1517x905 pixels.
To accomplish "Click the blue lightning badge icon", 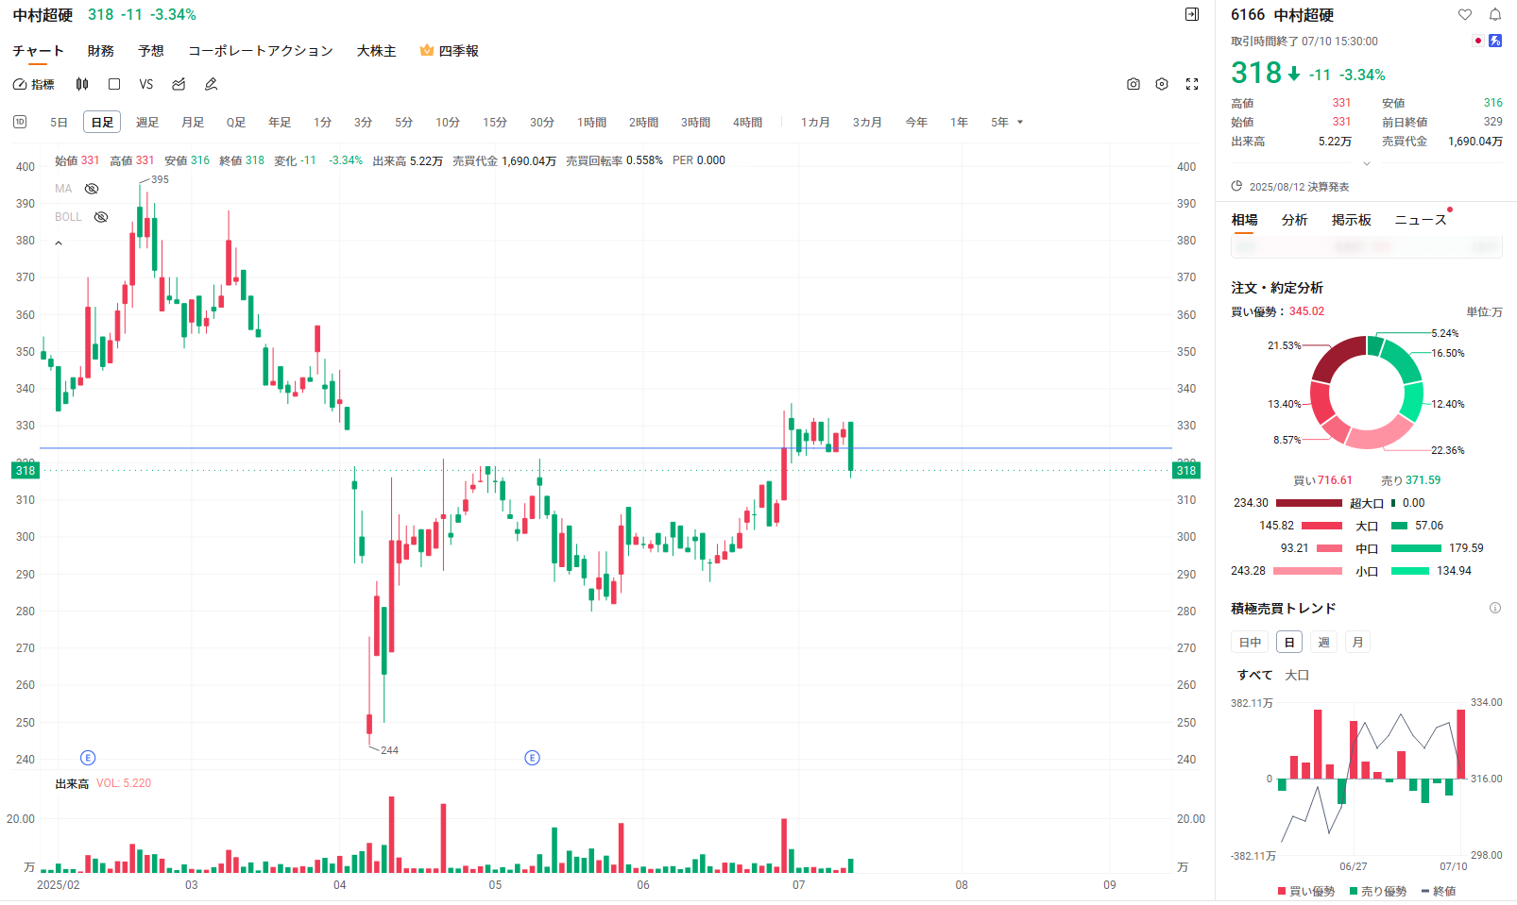I will [1495, 41].
